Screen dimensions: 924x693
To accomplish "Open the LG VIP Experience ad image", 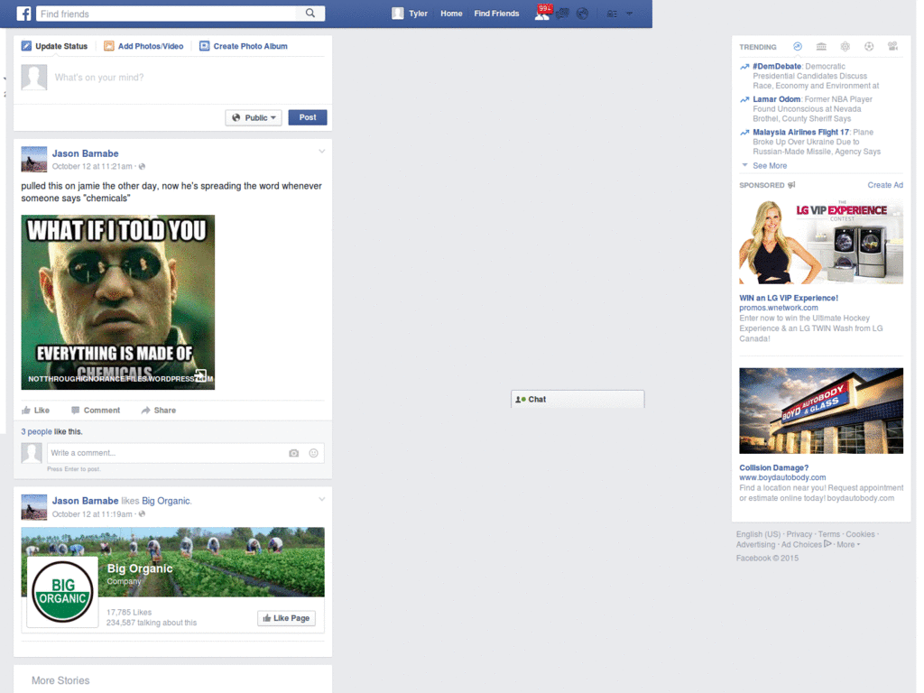I will 821,241.
